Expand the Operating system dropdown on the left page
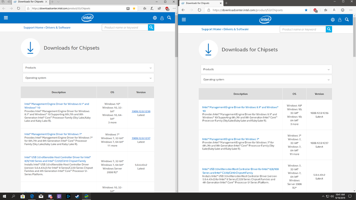 click(x=88, y=78)
